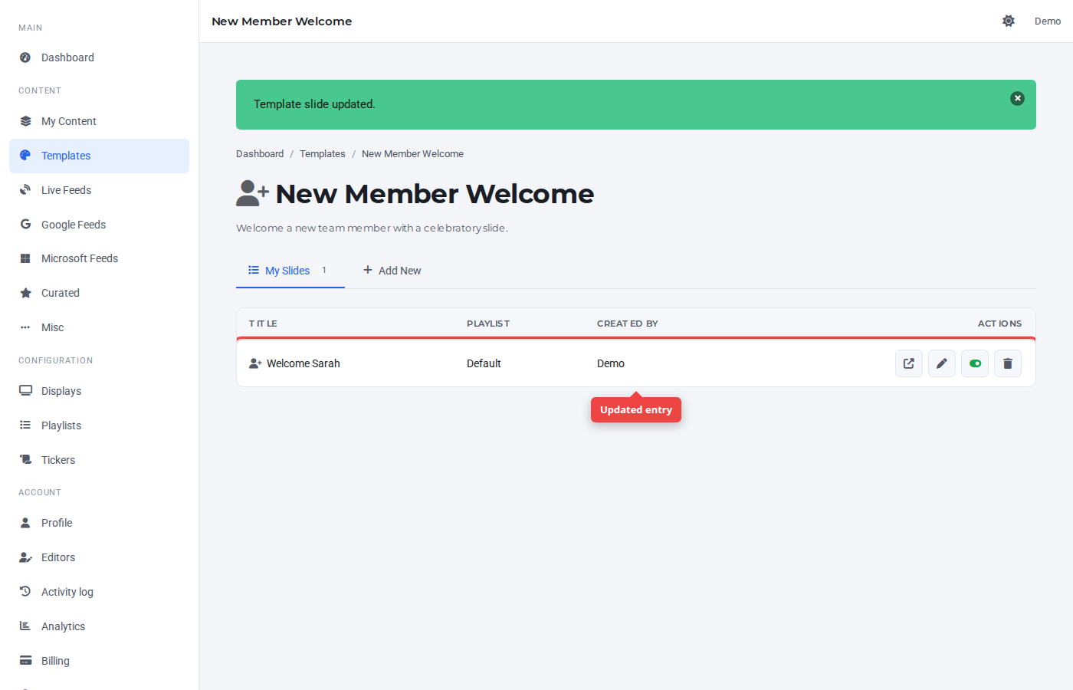This screenshot has height=690, width=1073.
Task: Click the list icon on My Slides tab
Action: coord(254,270)
